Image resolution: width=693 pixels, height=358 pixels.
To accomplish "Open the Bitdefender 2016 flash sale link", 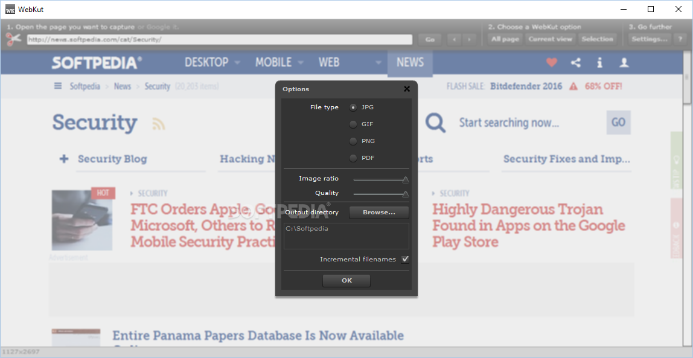I will click(526, 86).
